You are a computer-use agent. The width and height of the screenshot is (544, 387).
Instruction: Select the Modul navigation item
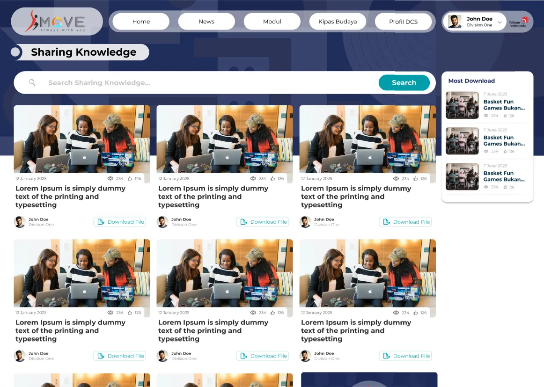pyautogui.click(x=272, y=22)
